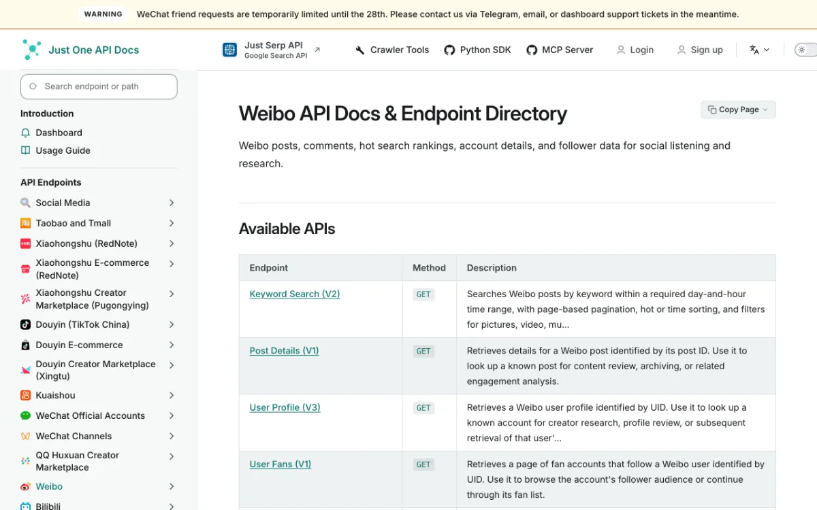Click the Xiaohongshu Creator Marketplace icon
This screenshot has height=510, width=817.
(x=25, y=299)
